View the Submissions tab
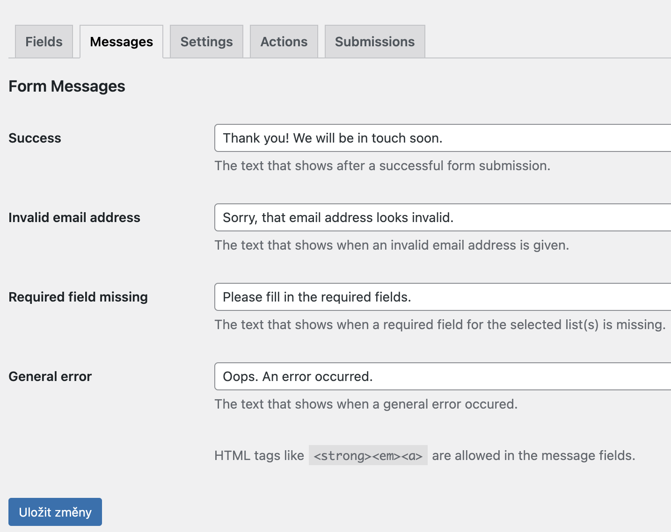The height and width of the screenshot is (532, 671). (x=375, y=42)
